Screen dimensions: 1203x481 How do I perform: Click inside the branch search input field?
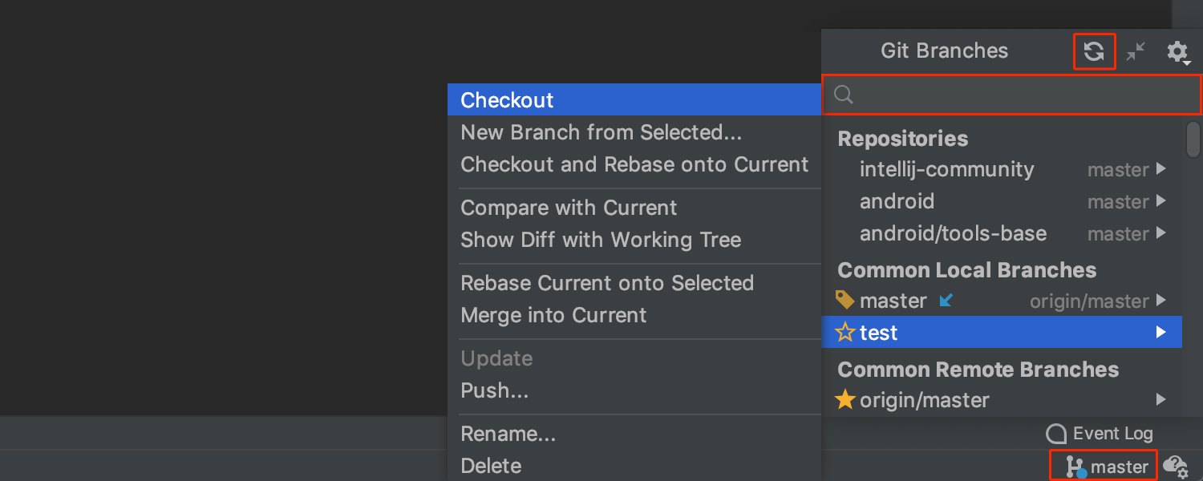coord(1003,94)
